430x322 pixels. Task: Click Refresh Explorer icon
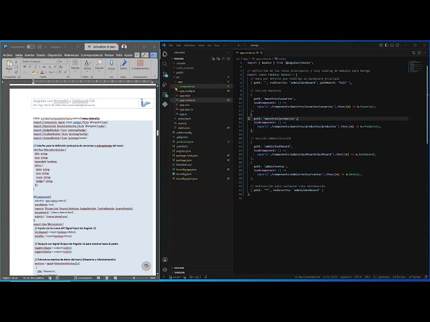[223, 58]
